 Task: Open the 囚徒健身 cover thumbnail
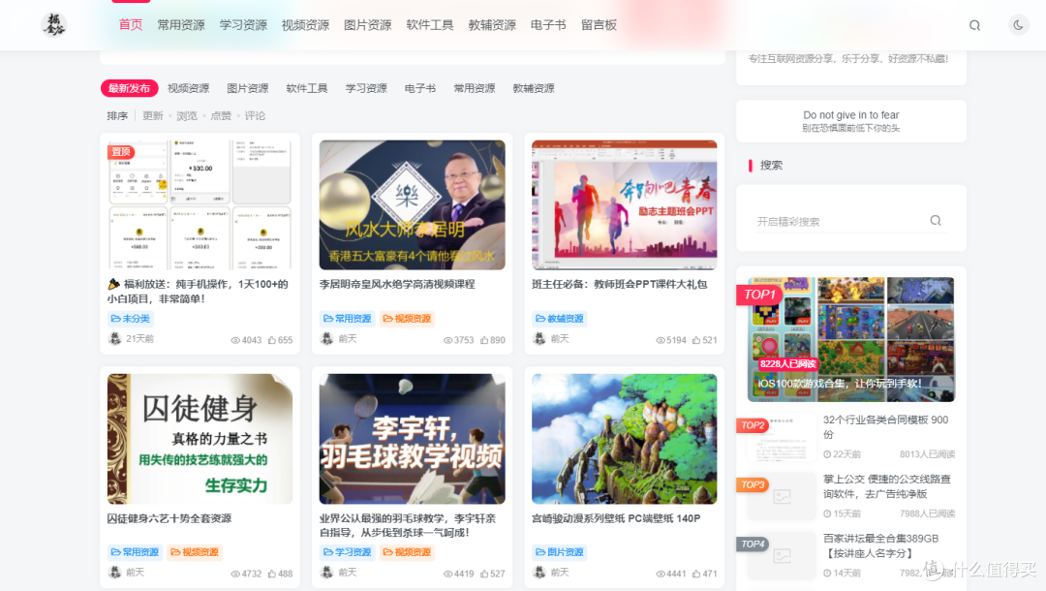(x=200, y=439)
